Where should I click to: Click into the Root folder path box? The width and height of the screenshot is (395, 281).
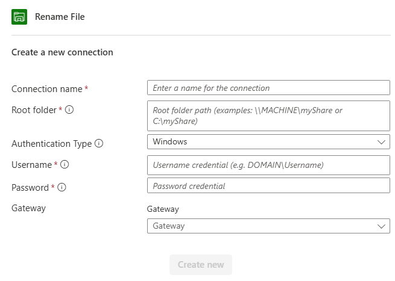click(268, 116)
